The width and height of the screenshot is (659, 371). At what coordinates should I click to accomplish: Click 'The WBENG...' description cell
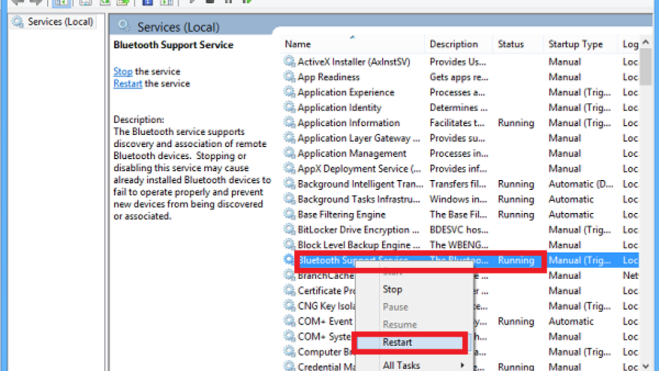(x=459, y=245)
